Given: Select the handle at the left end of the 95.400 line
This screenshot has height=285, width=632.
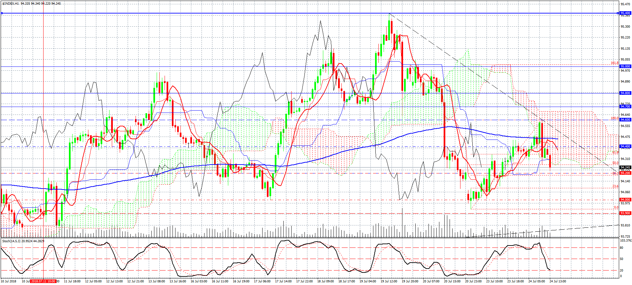Looking at the screenshot, I should click(x=2, y=13).
